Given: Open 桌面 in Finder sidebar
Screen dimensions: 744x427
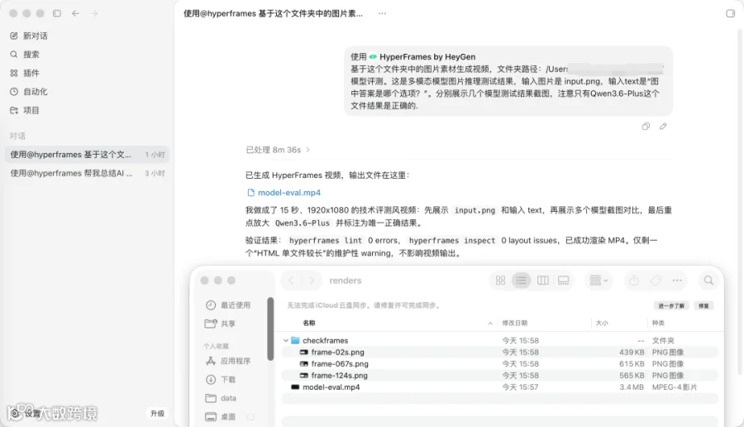Looking at the screenshot, I should pos(221,416).
